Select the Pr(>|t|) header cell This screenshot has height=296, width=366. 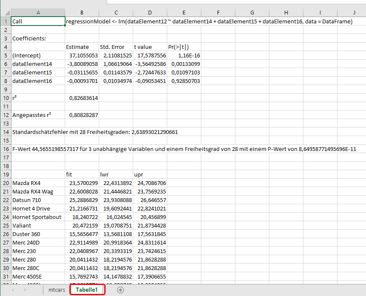(x=184, y=47)
